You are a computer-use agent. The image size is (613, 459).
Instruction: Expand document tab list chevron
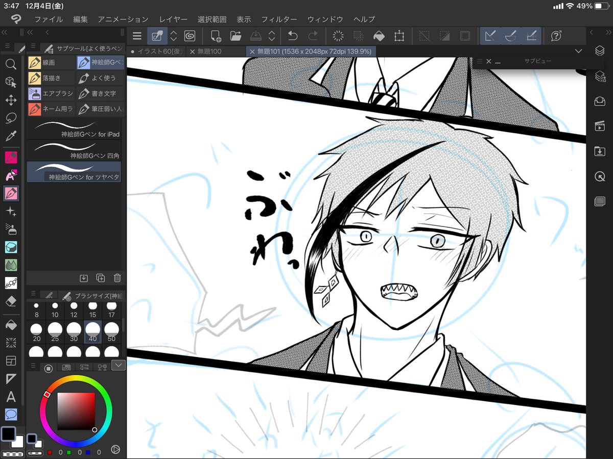click(x=578, y=51)
